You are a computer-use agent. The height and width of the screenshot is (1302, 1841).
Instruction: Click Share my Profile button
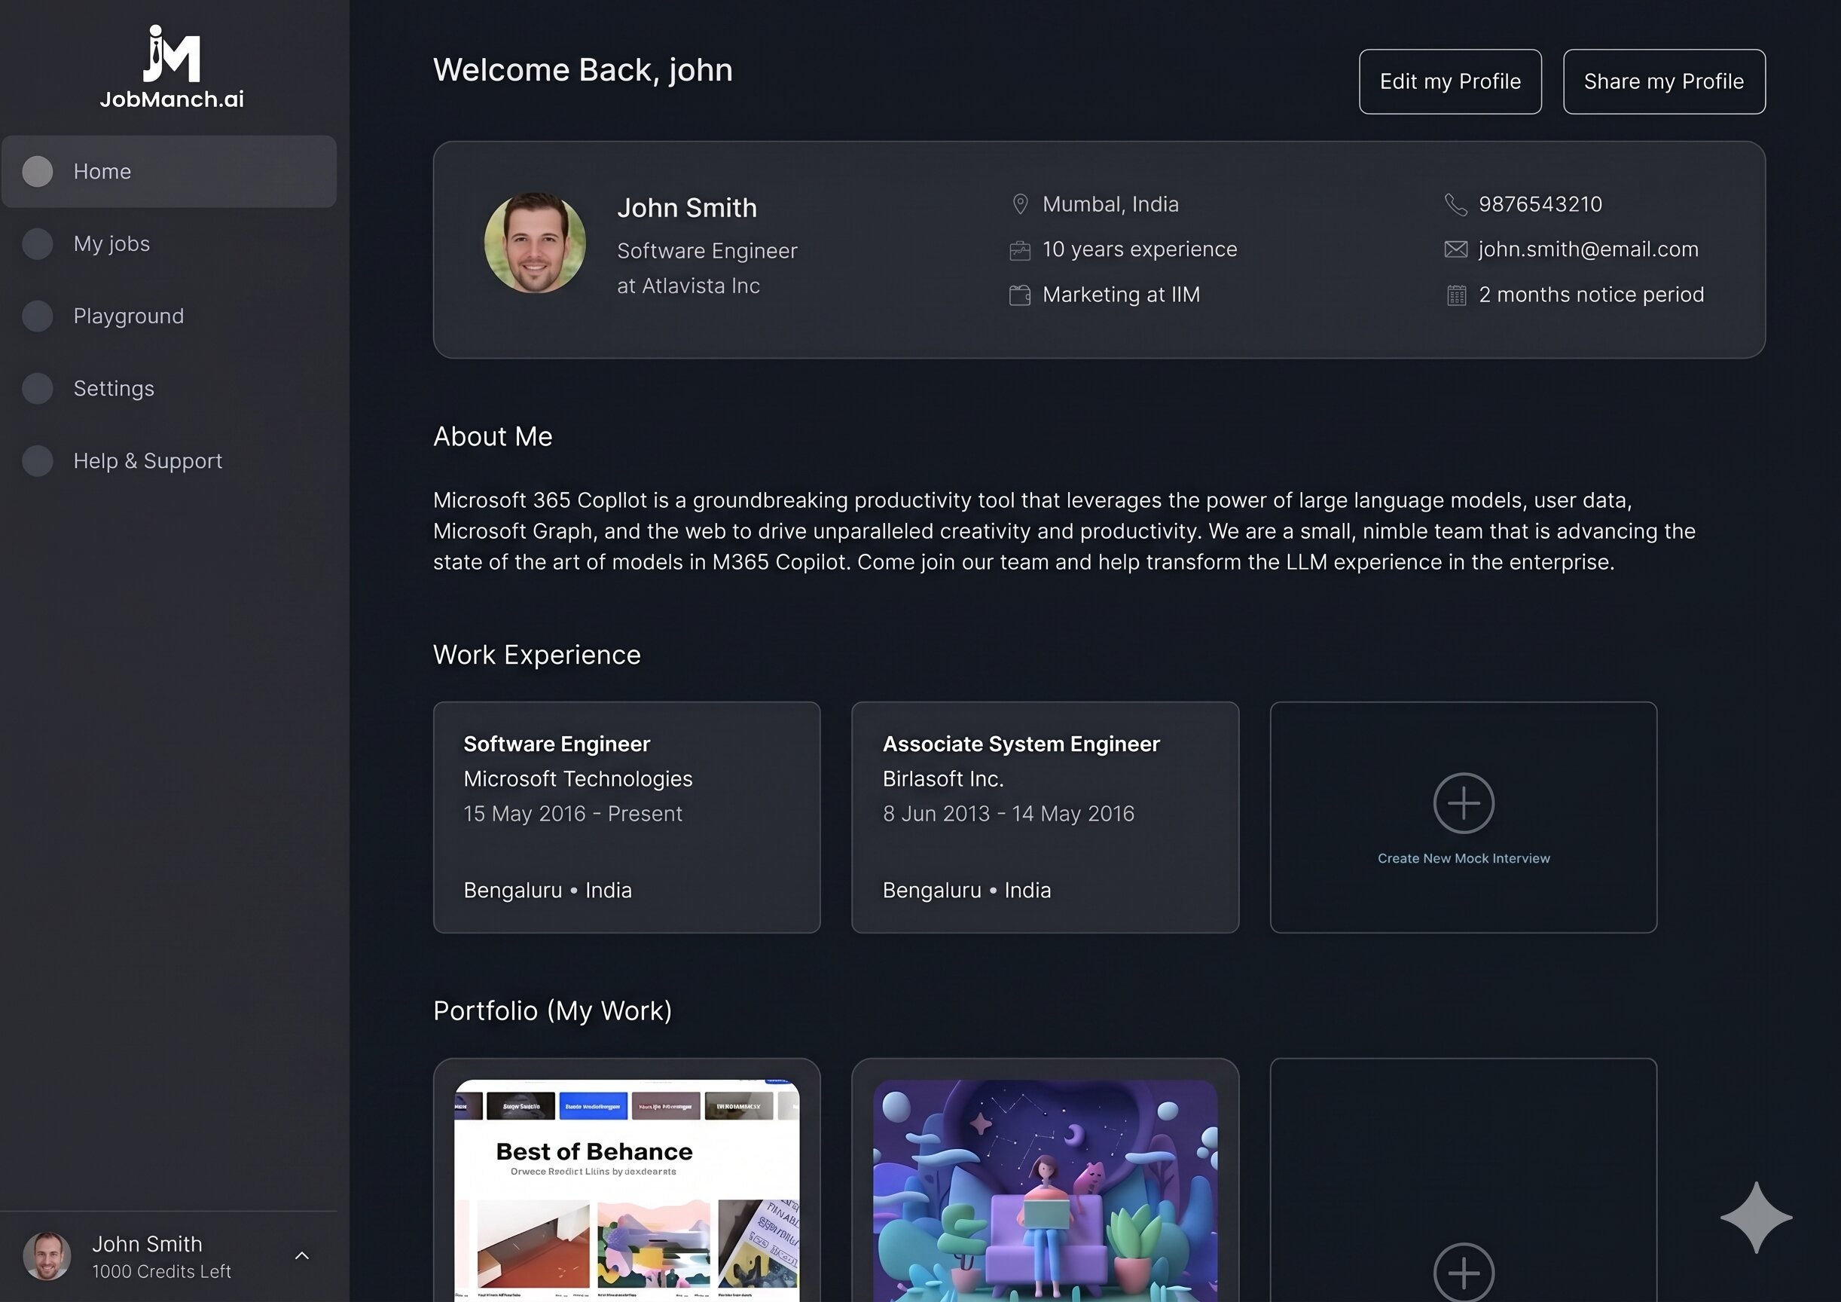point(1664,82)
